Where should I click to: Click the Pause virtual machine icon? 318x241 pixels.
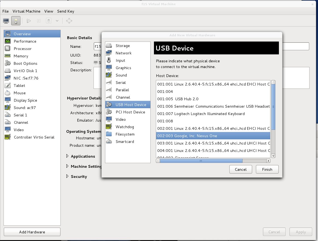tap(39, 21)
